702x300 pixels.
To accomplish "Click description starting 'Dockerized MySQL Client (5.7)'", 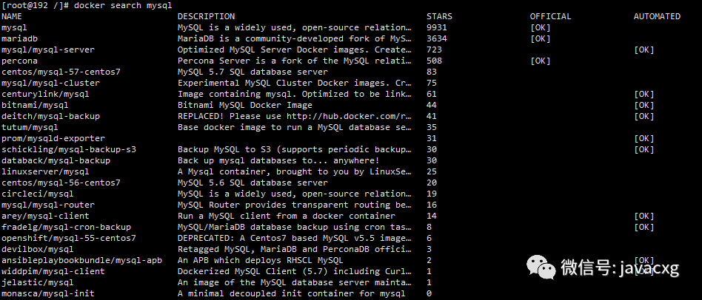I will pyautogui.click(x=294, y=271).
